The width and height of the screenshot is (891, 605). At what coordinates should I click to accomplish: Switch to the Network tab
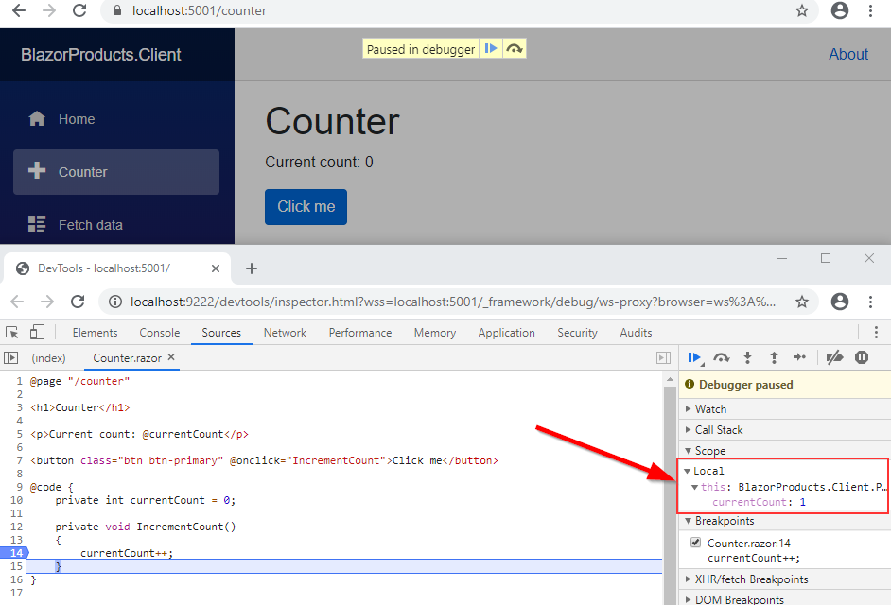[285, 333]
